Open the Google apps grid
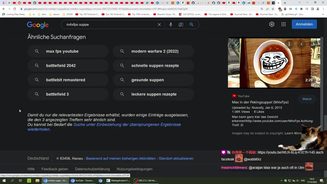Viewport: 327px width, 184px height. 284,24
